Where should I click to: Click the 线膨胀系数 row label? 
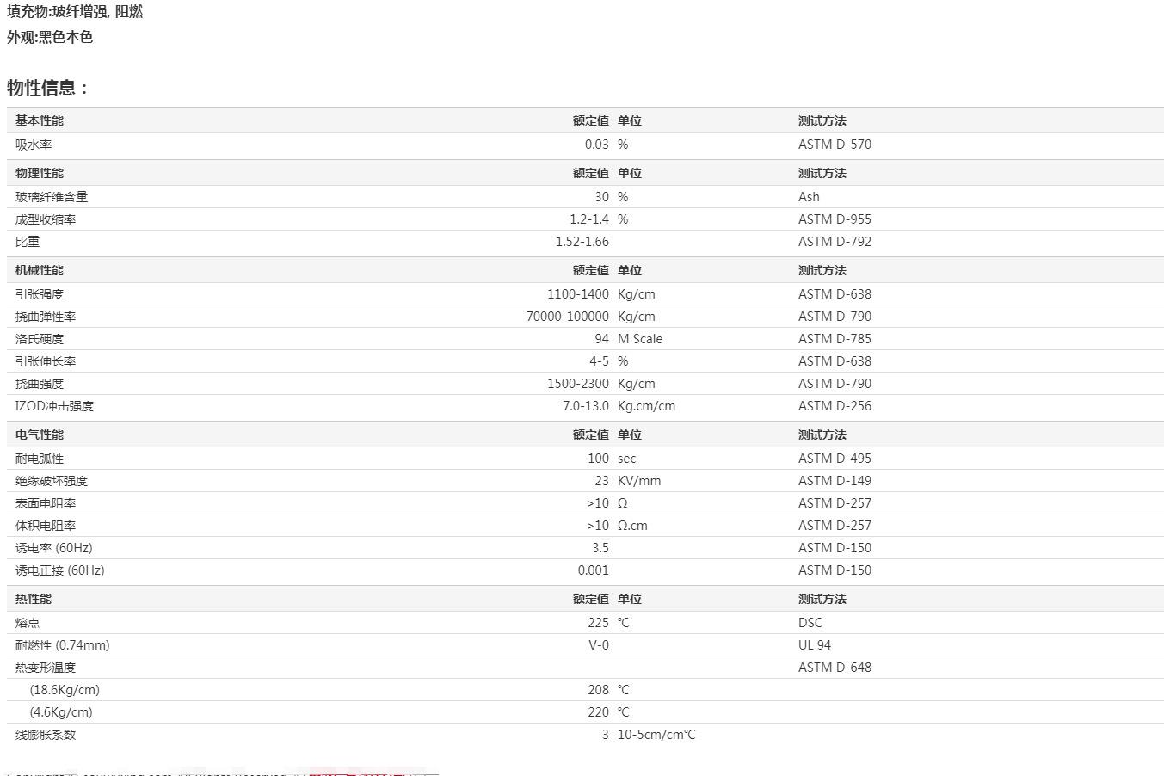[x=45, y=735]
